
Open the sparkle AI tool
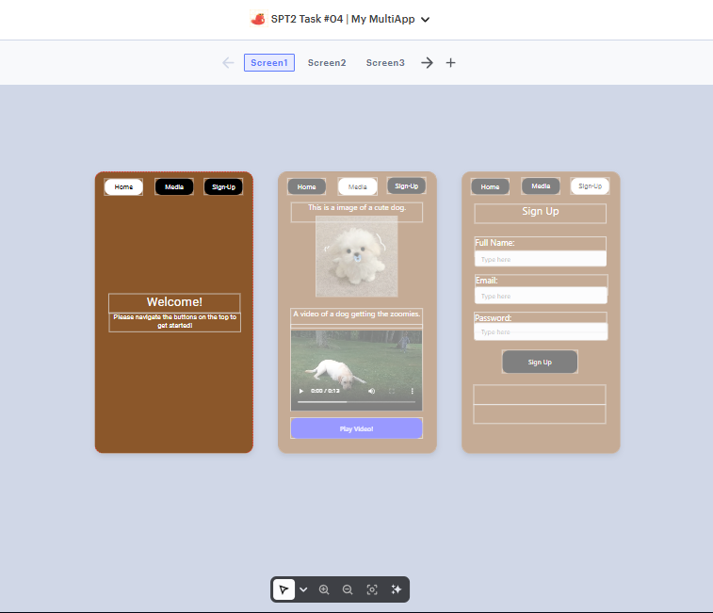pyautogui.click(x=397, y=589)
